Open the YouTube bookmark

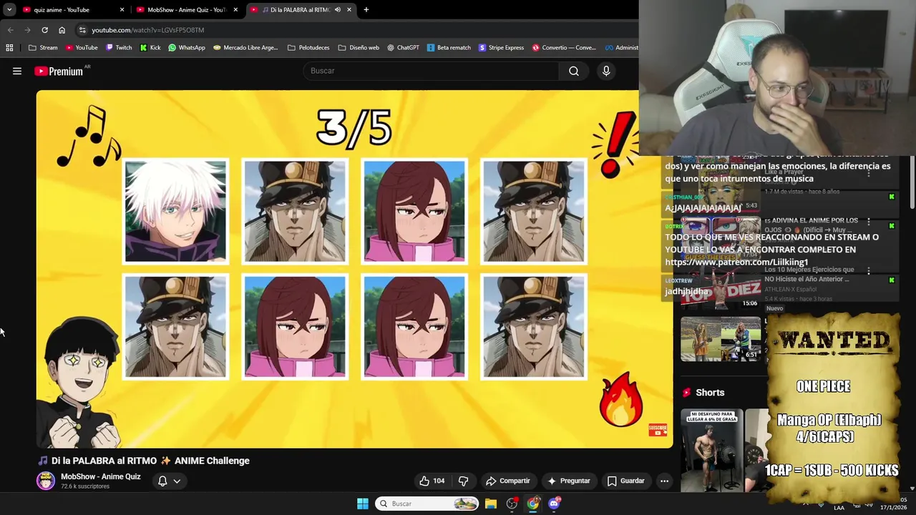[82, 48]
